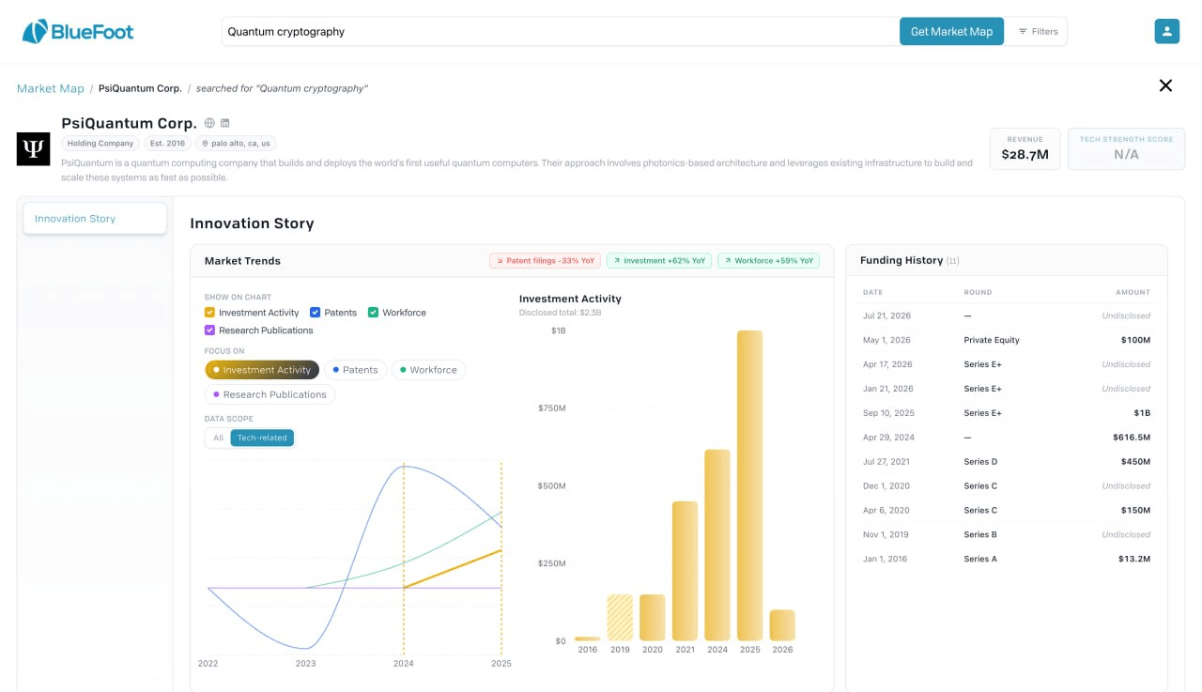Click Patent filings -33% YoY badge

click(545, 261)
